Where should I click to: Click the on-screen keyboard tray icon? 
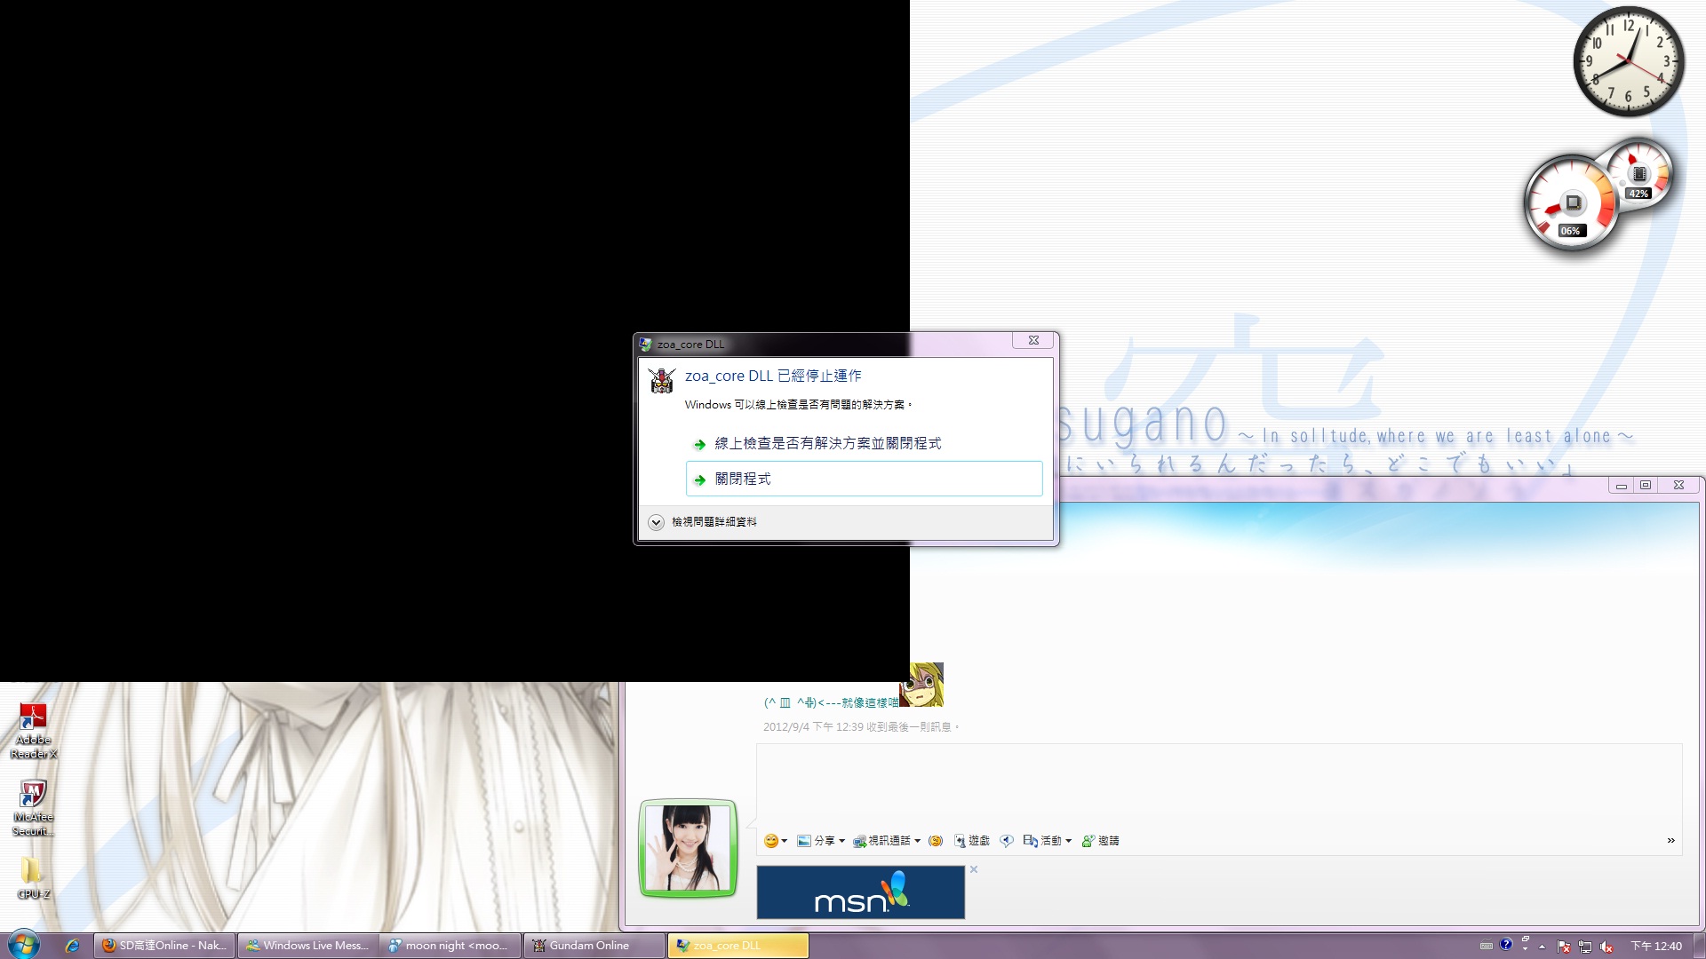1487,947
